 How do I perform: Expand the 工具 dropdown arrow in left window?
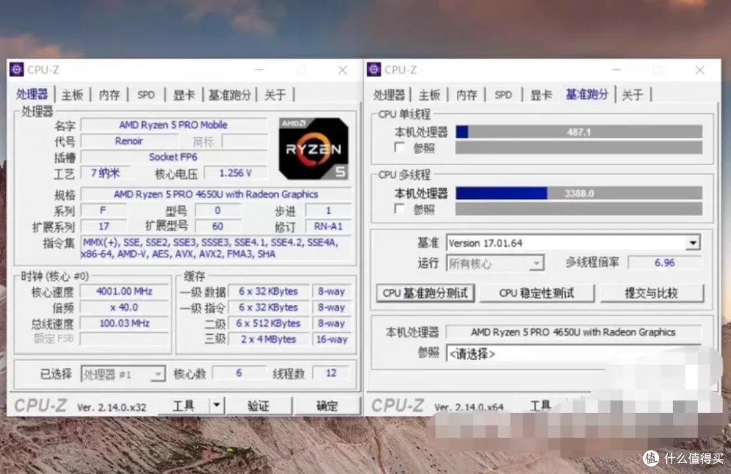pyautogui.click(x=217, y=406)
